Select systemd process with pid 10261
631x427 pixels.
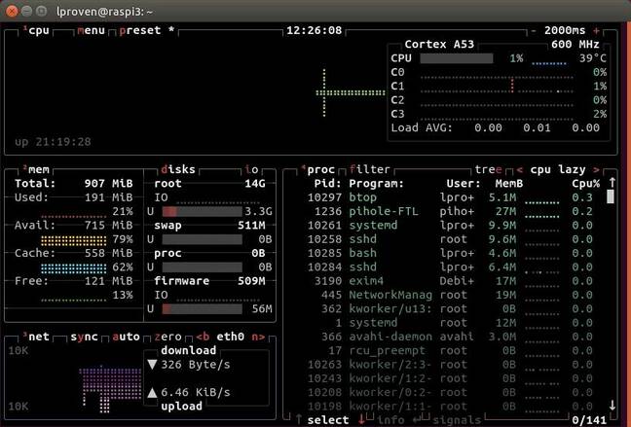click(x=450, y=225)
